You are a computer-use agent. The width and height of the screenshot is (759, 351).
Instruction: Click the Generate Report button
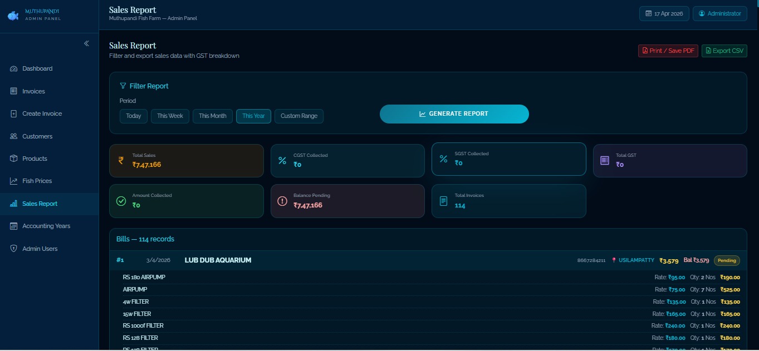[x=454, y=113]
